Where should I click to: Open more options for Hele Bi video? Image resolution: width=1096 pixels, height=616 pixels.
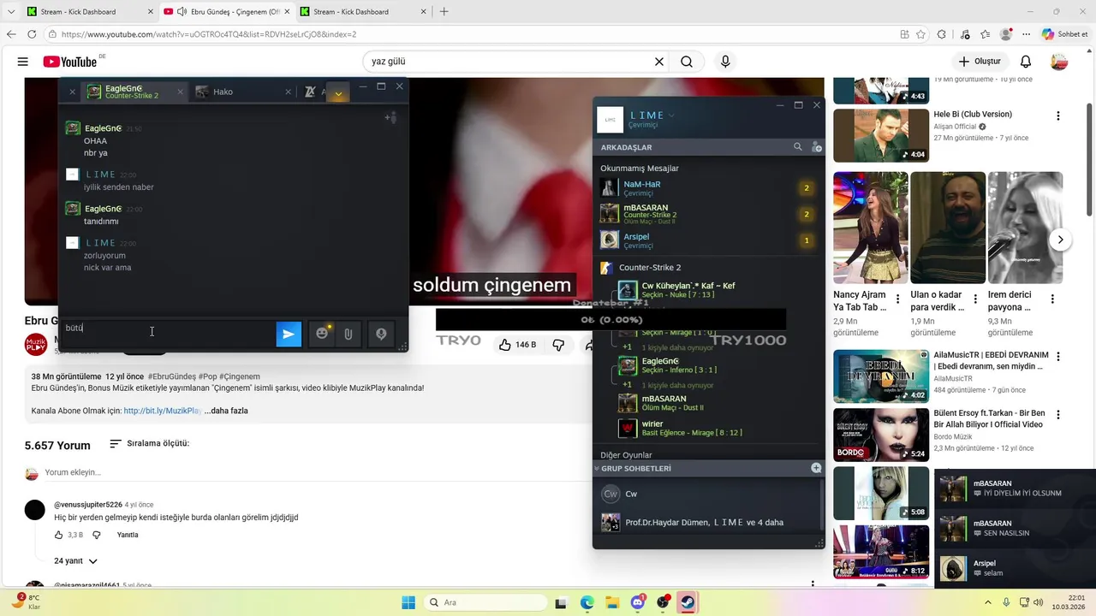coord(1058,116)
